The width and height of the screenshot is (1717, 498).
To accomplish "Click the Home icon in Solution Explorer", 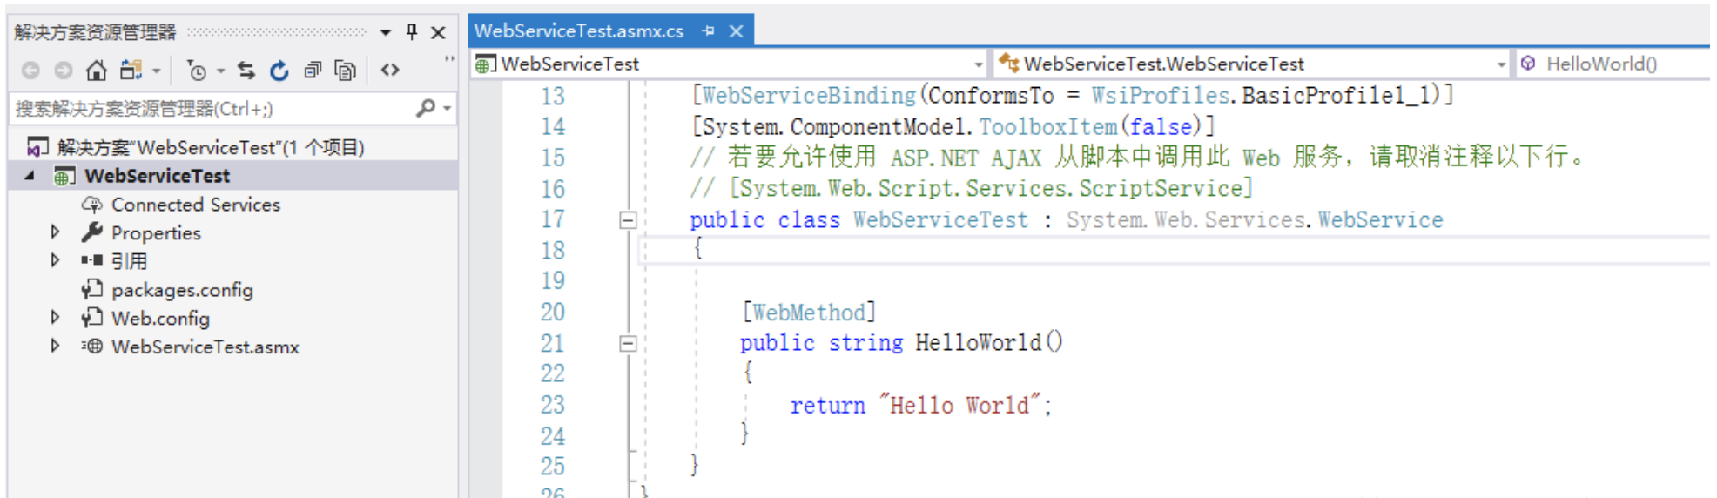I will coord(97,71).
